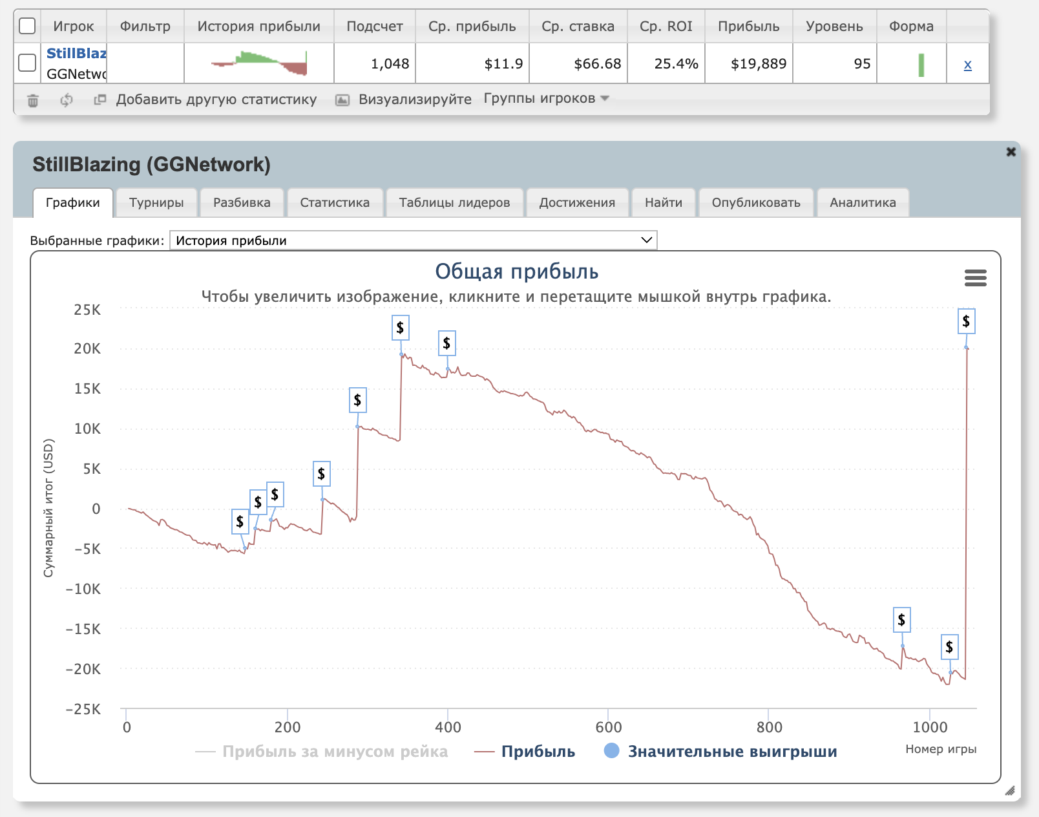Expand the Группы игроков dropdown
Image resolution: width=1039 pixels, height=817 pixels.
tap(546, 98)
